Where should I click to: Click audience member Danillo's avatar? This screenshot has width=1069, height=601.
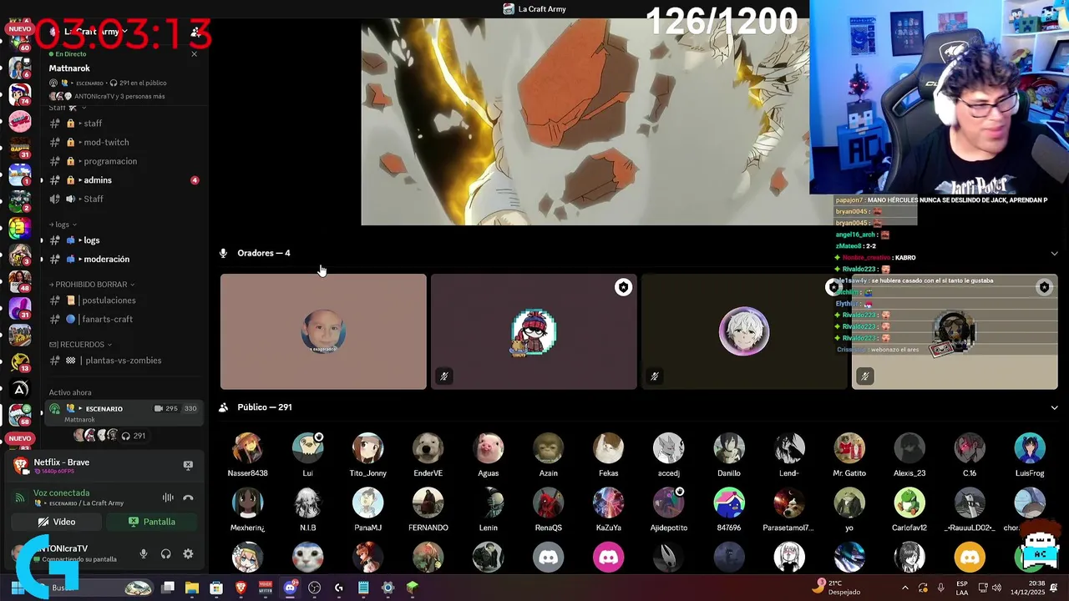point(728,448)
